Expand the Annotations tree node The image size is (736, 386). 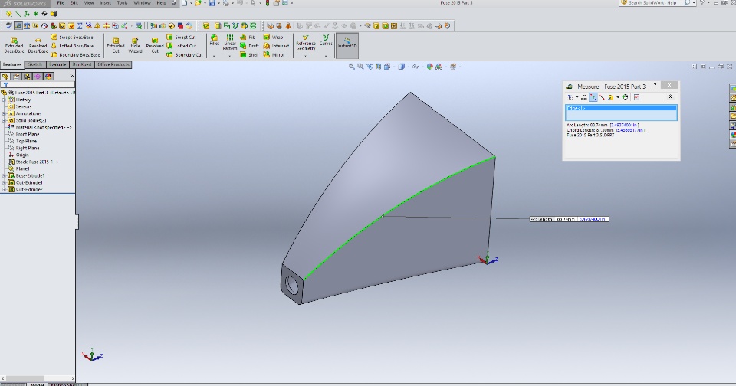[5, 113]
